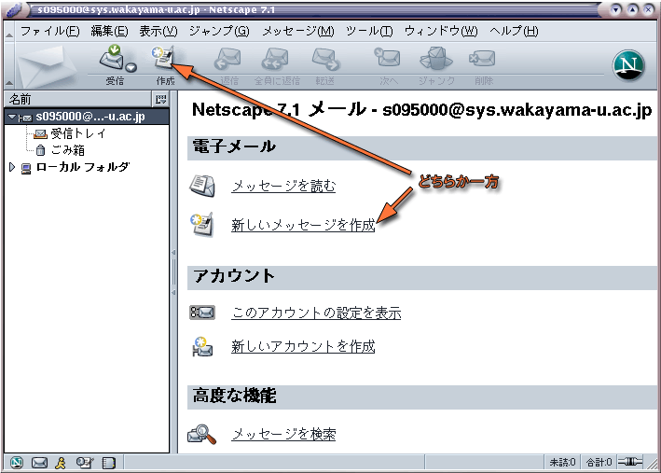The height and width of the screenshot is (473, 661).
Task: Click the メッセージを検索 link
Action: tap(283, 434)
